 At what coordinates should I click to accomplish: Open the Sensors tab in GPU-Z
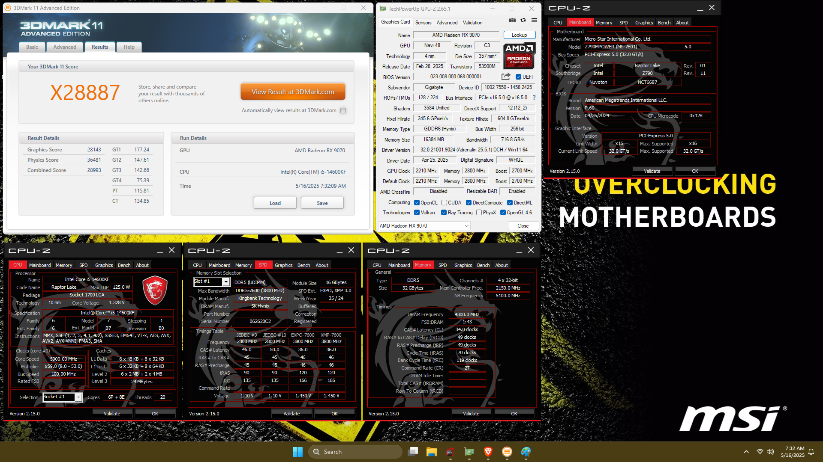pos(423,23)
